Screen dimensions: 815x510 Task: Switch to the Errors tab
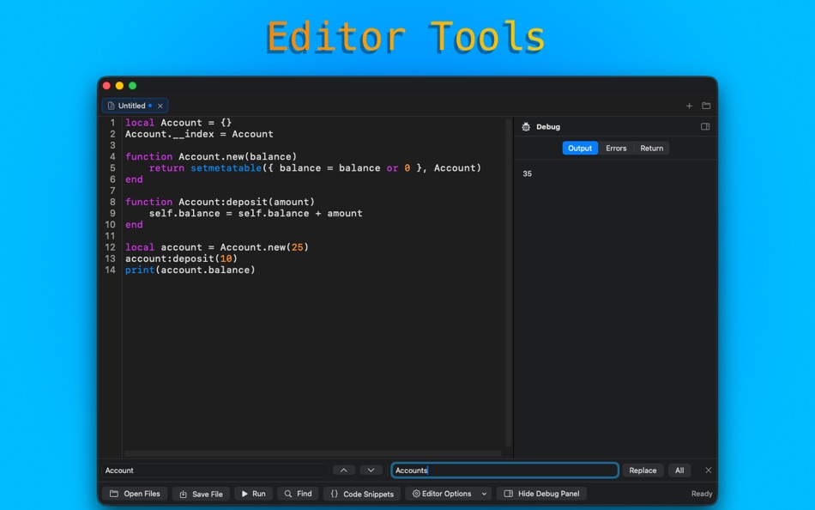point(616,149)
